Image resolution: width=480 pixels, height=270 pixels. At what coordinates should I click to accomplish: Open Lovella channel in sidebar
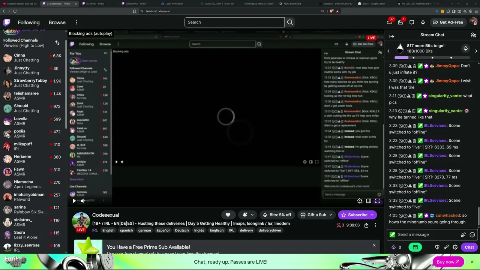coord(33,121)
